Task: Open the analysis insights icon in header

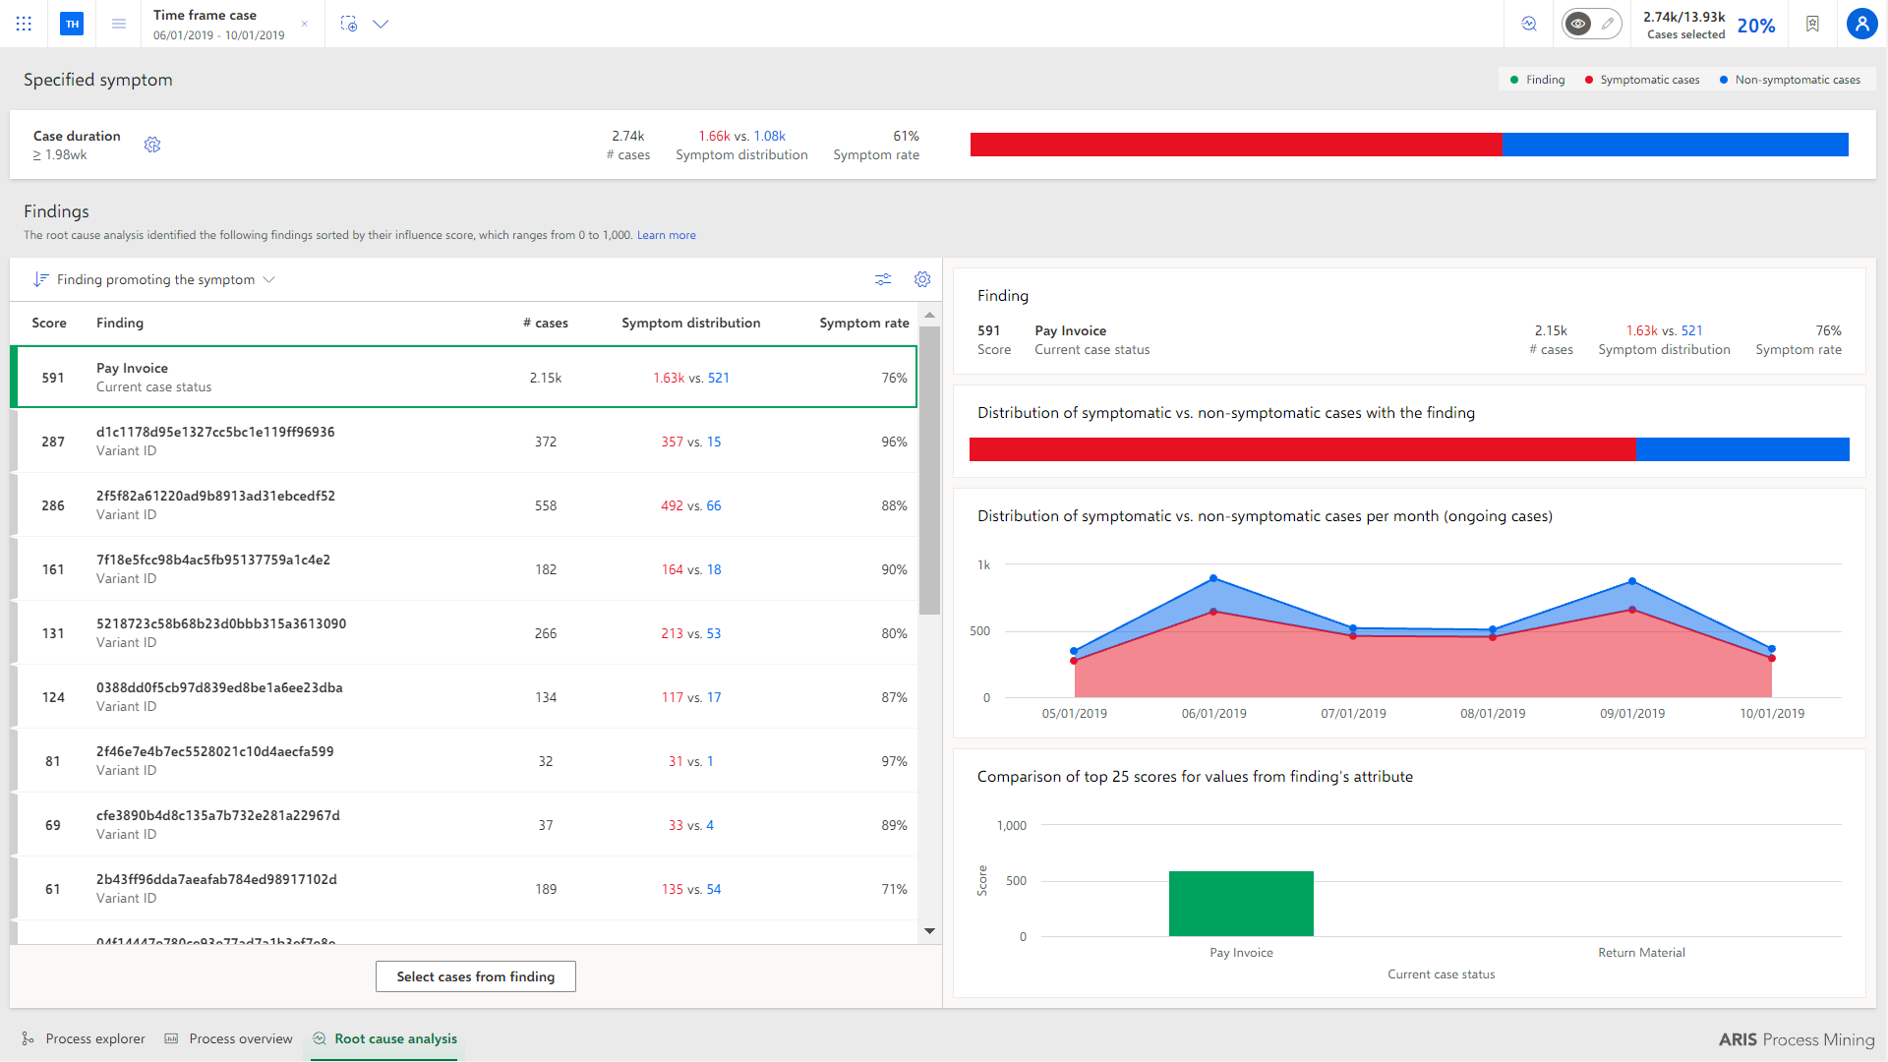Action: coord(1529,24)
